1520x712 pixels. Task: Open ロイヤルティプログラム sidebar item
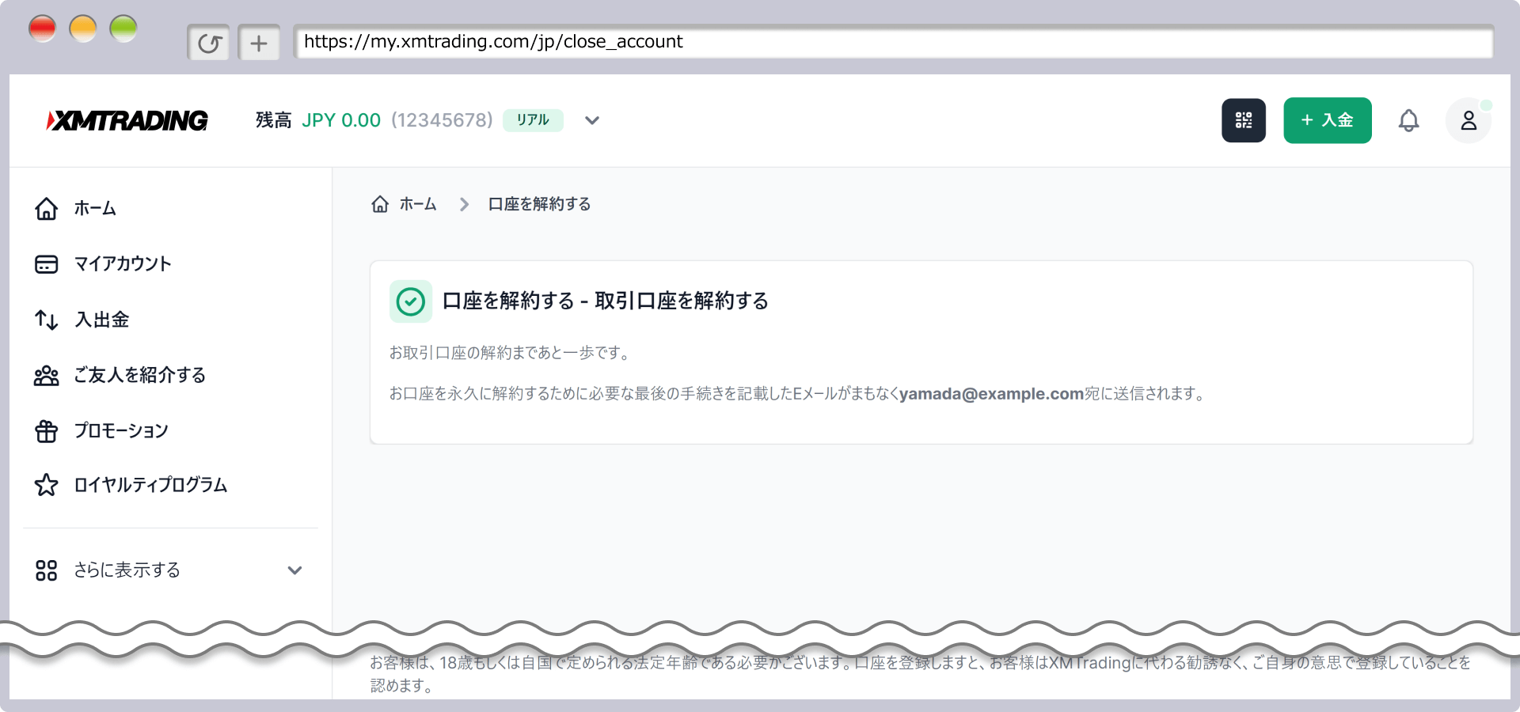(x=150, y=485)
